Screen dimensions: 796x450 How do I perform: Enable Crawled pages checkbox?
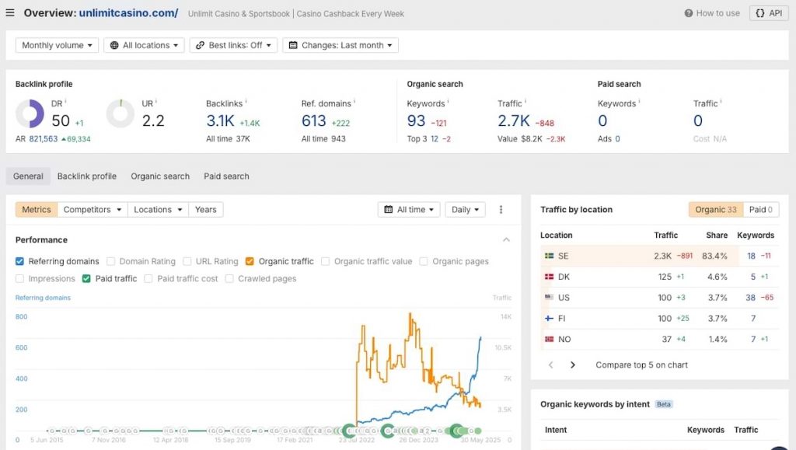[229, 278]
